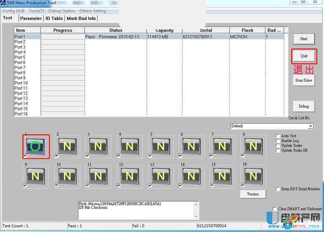Click the Start button
The height and width of the screenshot is (232, 324).
[x=304, y=39]
